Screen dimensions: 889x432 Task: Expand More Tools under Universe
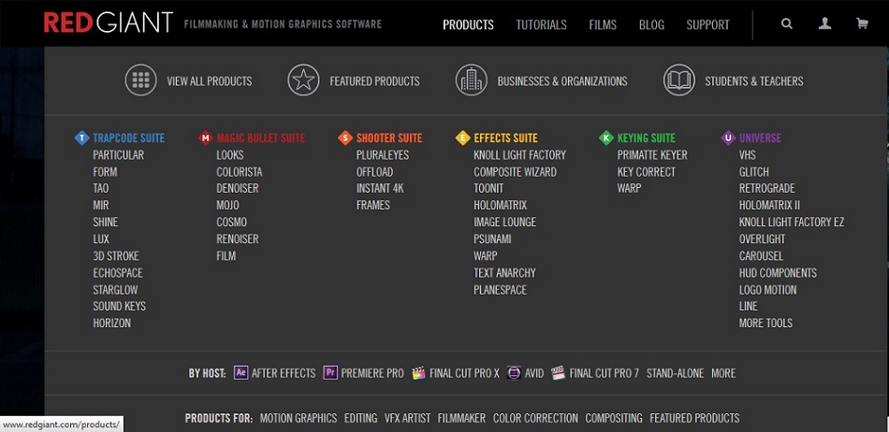coord(765,324)
